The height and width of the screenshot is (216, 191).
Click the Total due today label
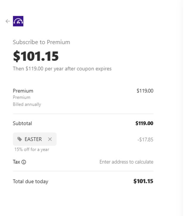[30, 181]
